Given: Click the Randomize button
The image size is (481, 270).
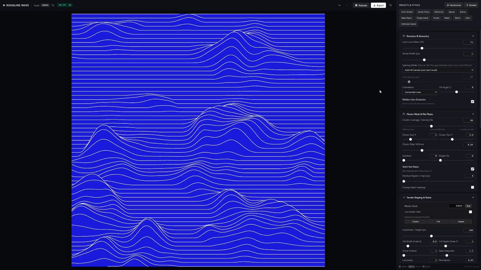Looking at the screenshot, I should tap(454, 5).
